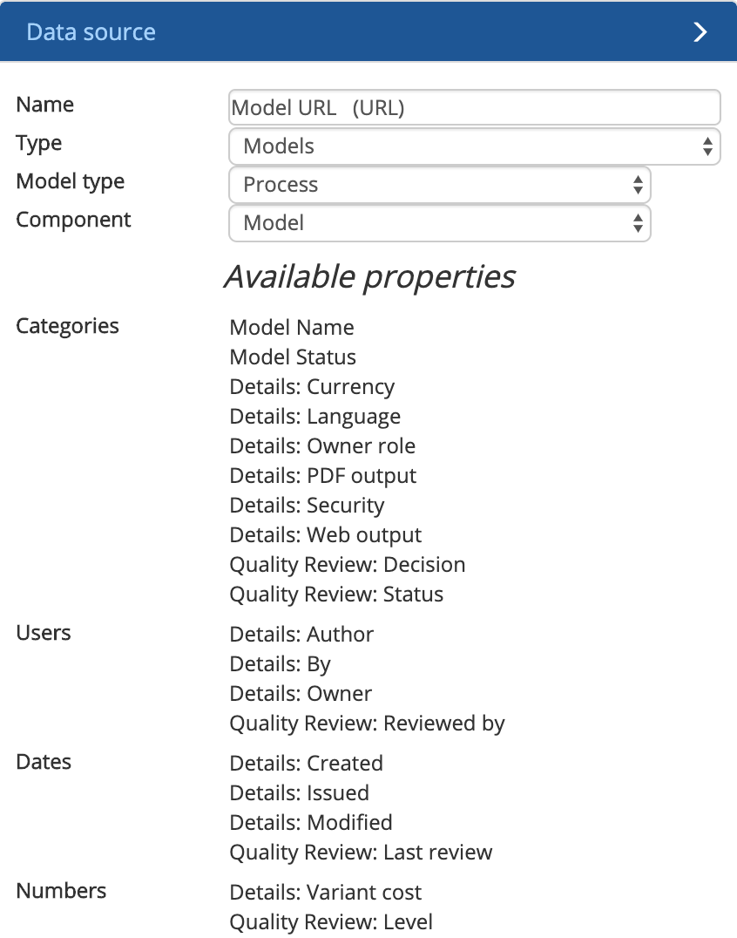Select the Details: Web output property
Screen dimensions: 737x938
point(325,535)
